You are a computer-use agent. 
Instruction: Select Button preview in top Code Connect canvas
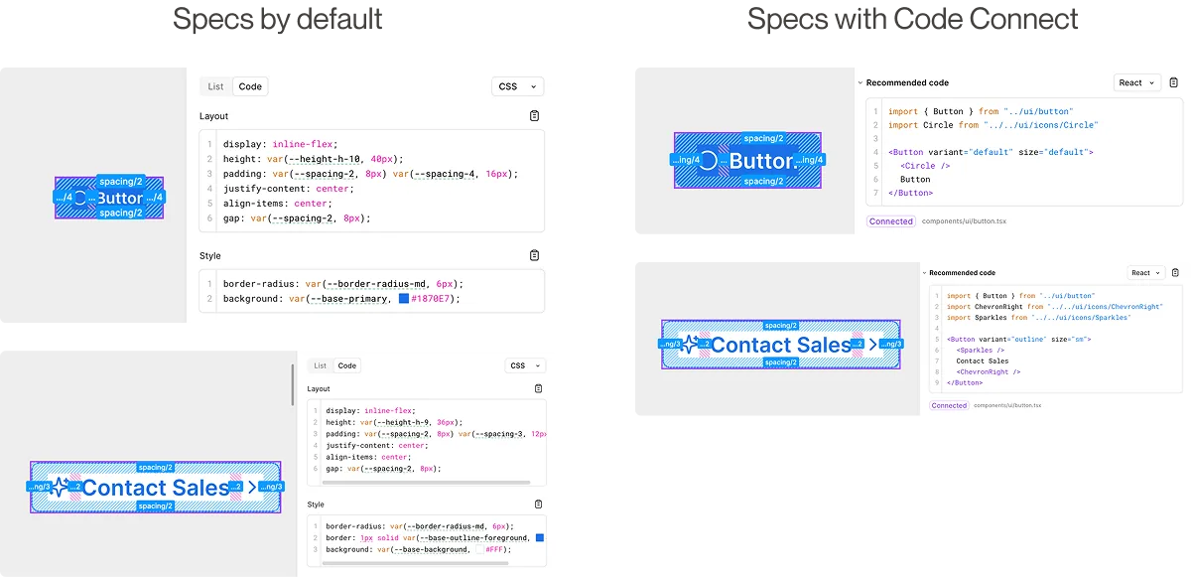click(749, 160)
